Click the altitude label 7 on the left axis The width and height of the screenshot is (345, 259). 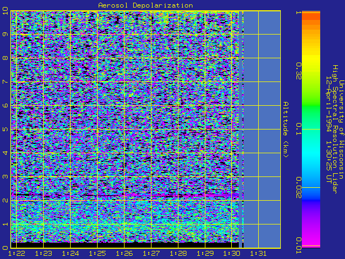pyautogui.click(x=5, y=82)
